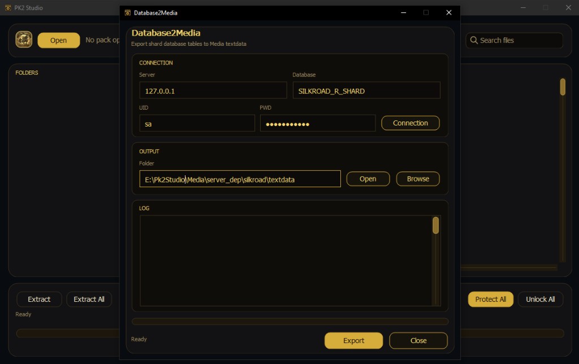Viewport: 579px width, 364px height.
Task: Click the PK2 Studio file list scrollbar
Action: click(563, 87)
